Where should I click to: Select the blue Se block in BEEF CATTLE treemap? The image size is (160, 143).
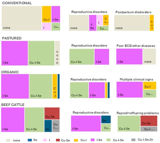[x=48, y=126]
